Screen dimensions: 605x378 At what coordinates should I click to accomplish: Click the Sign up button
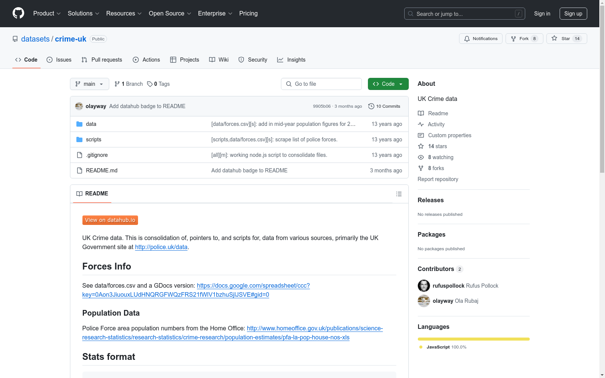pos(573,14)
